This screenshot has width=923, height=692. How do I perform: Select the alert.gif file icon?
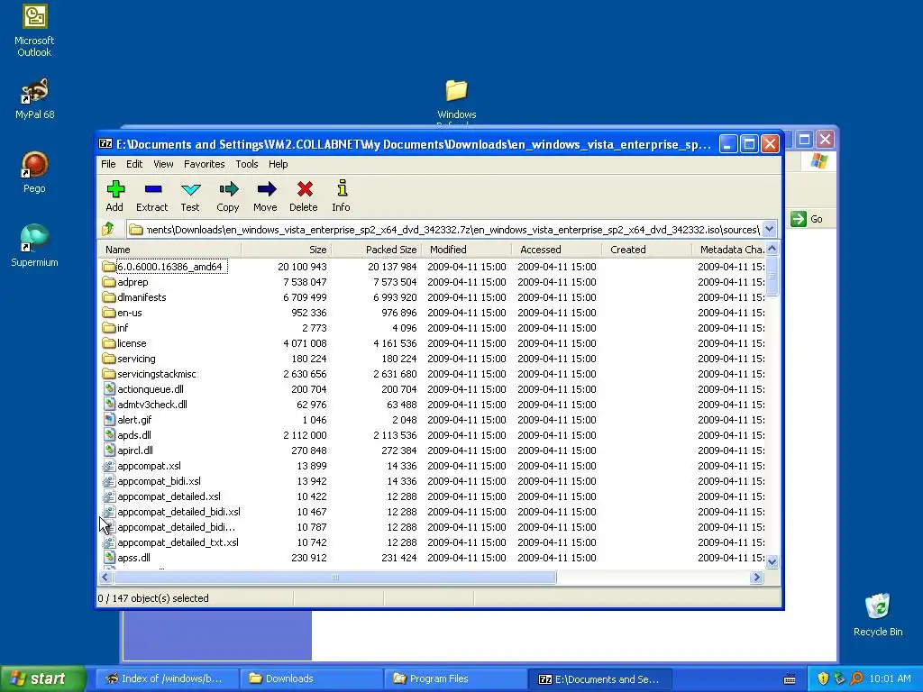click(109, 420)
